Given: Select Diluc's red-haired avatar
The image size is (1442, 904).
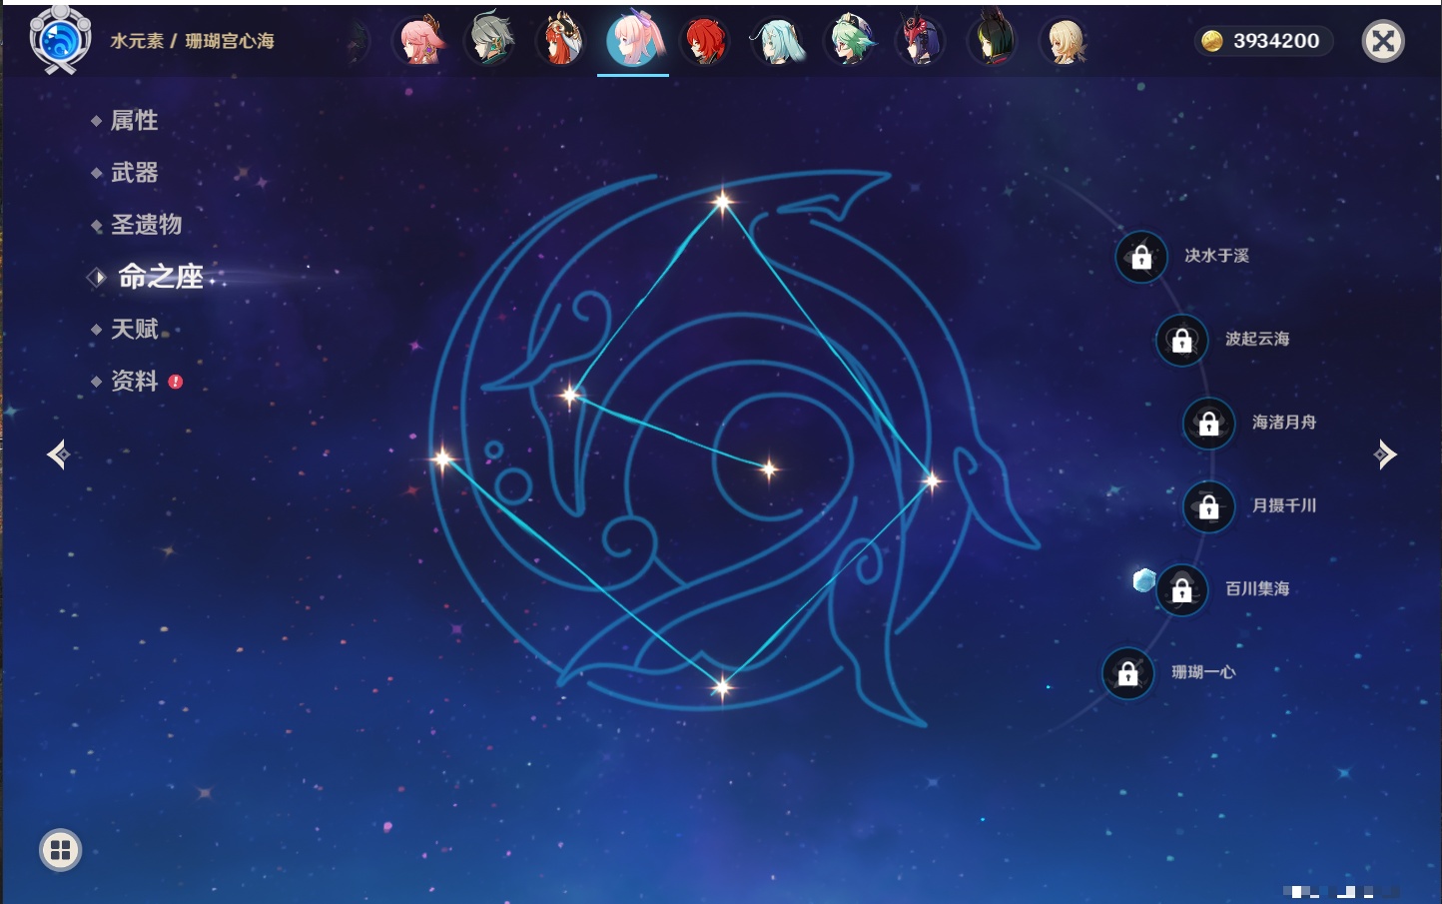Looking at the screenshot, I should tap(705, 41).
